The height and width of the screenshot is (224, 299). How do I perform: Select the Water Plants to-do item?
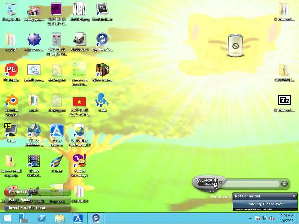click(38, 200)
